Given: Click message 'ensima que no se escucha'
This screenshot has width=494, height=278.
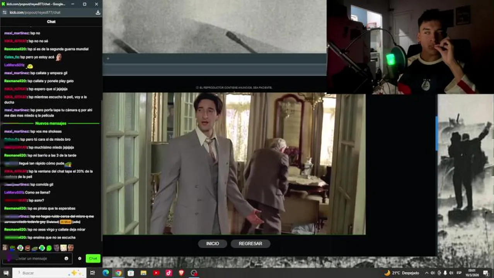Looking at the screenshot, I should pos(51,237).
